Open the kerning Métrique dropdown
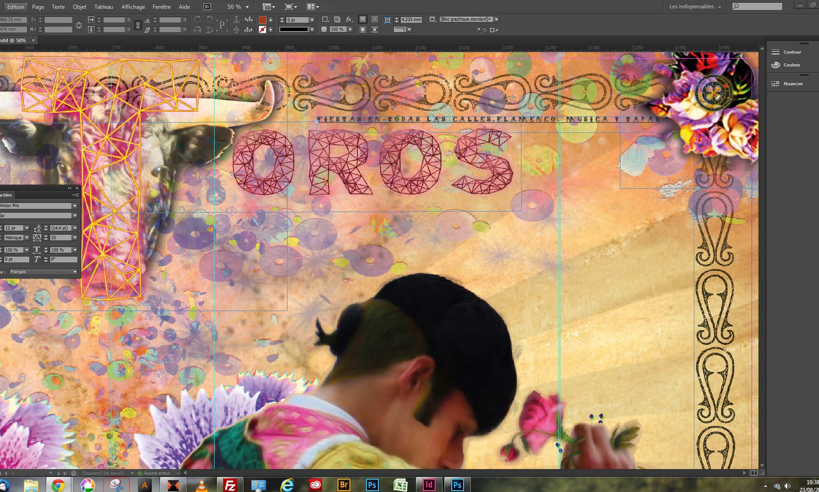Screen dimensions: 819x492 [x=27, y=237]
